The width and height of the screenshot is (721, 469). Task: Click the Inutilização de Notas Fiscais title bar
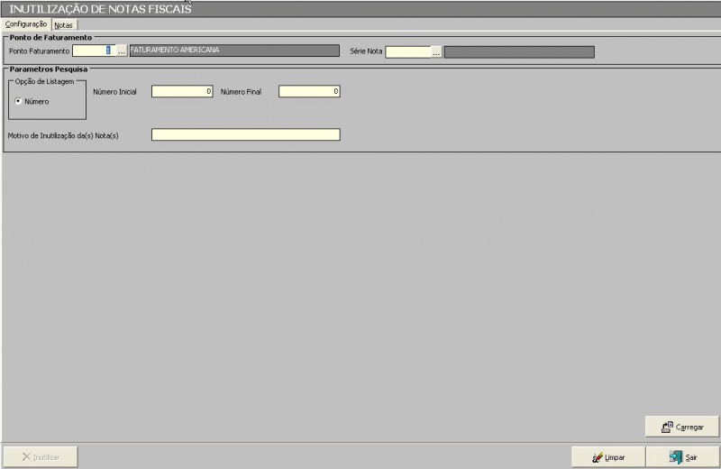pyautogui.click(x=360, y=9)
